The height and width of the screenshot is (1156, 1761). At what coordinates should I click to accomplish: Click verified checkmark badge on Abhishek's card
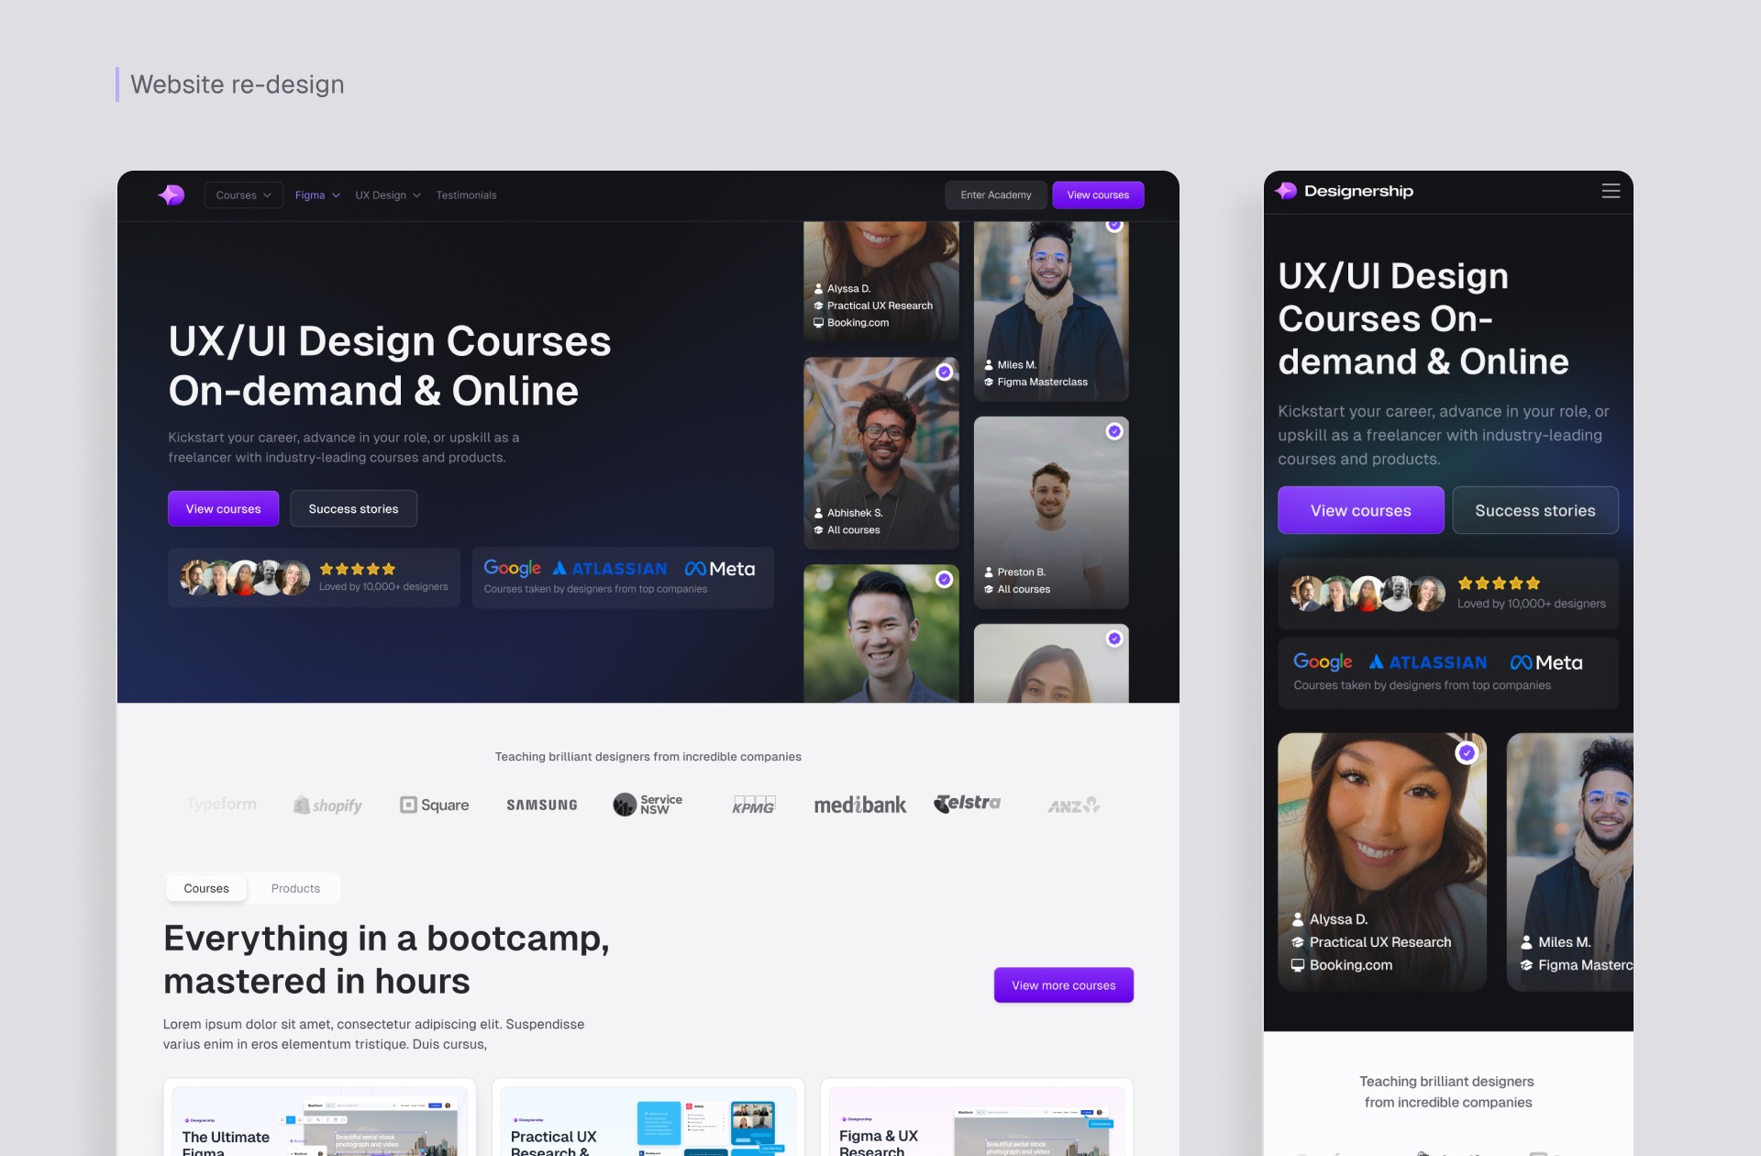click(x=944, y=372)
